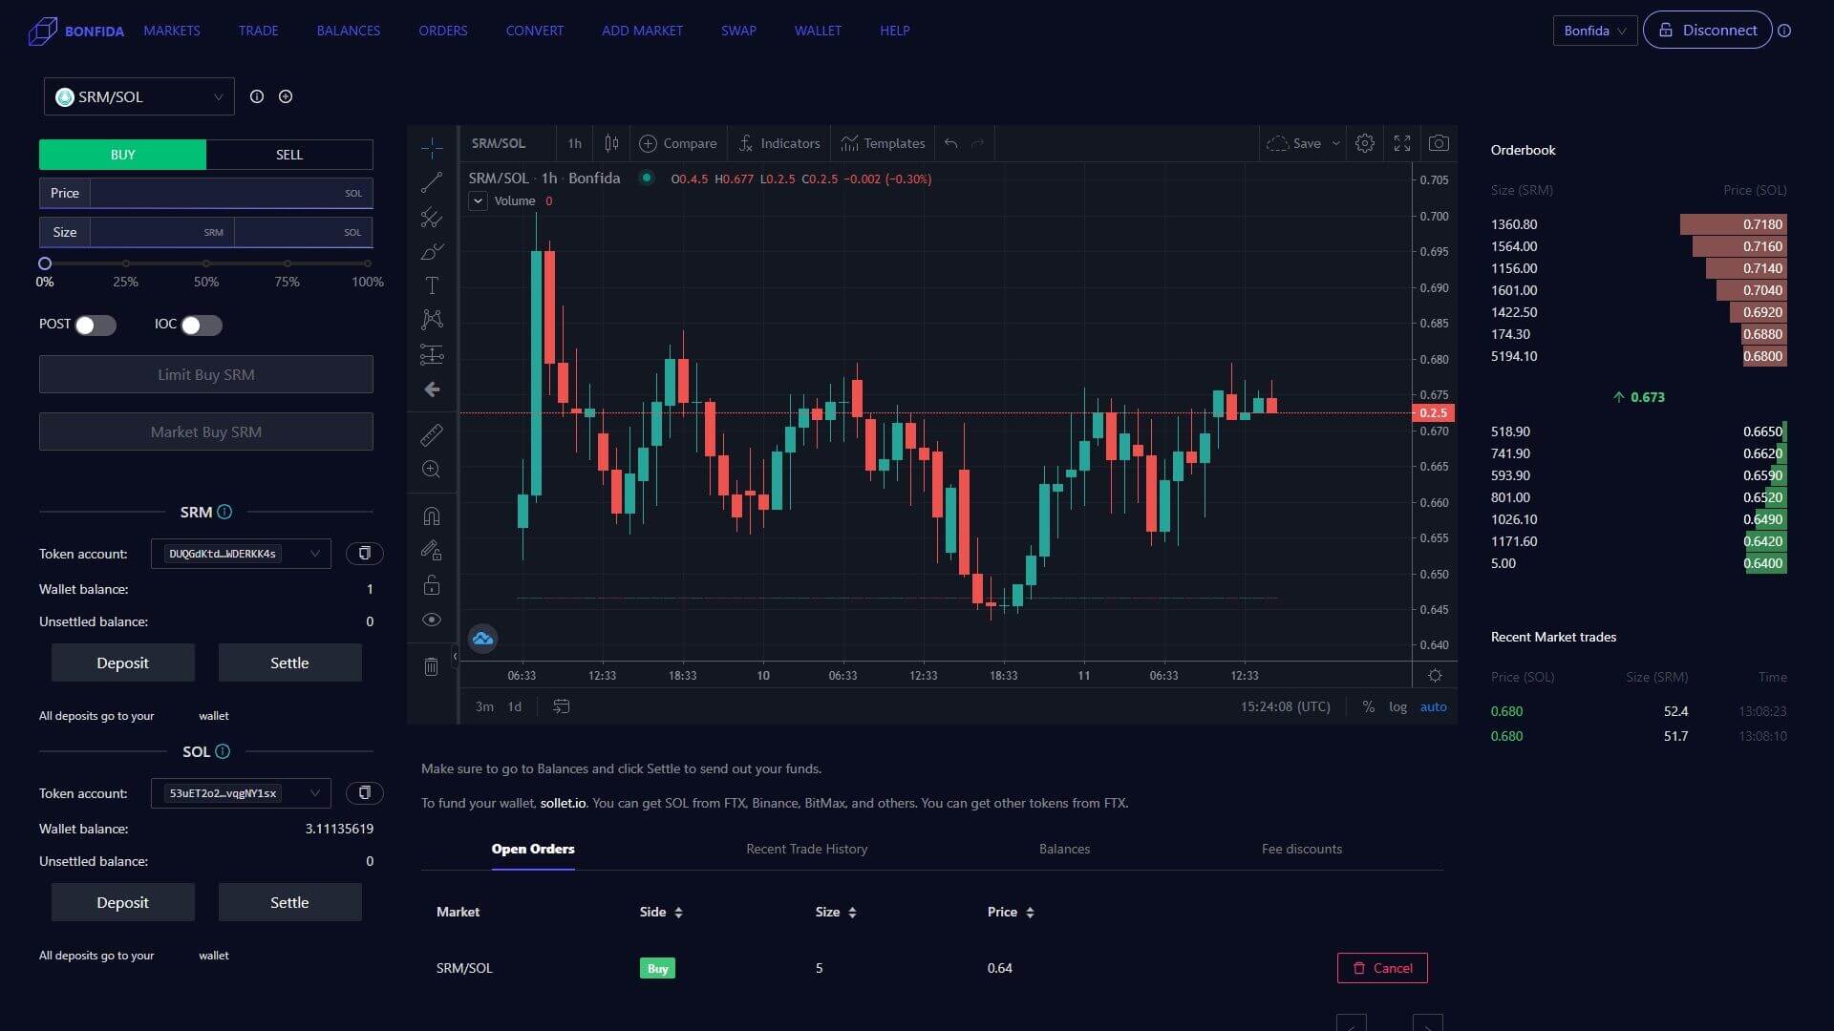Switch to Recent Trade History tab
Viewport: 1834px width, 1031px height.
(806, 849)
